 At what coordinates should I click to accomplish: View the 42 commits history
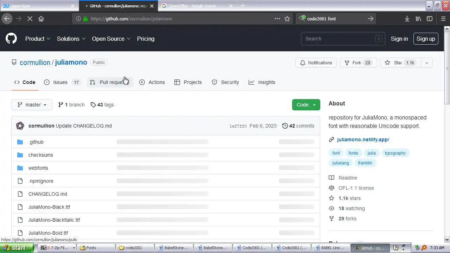tap(298, 126)
